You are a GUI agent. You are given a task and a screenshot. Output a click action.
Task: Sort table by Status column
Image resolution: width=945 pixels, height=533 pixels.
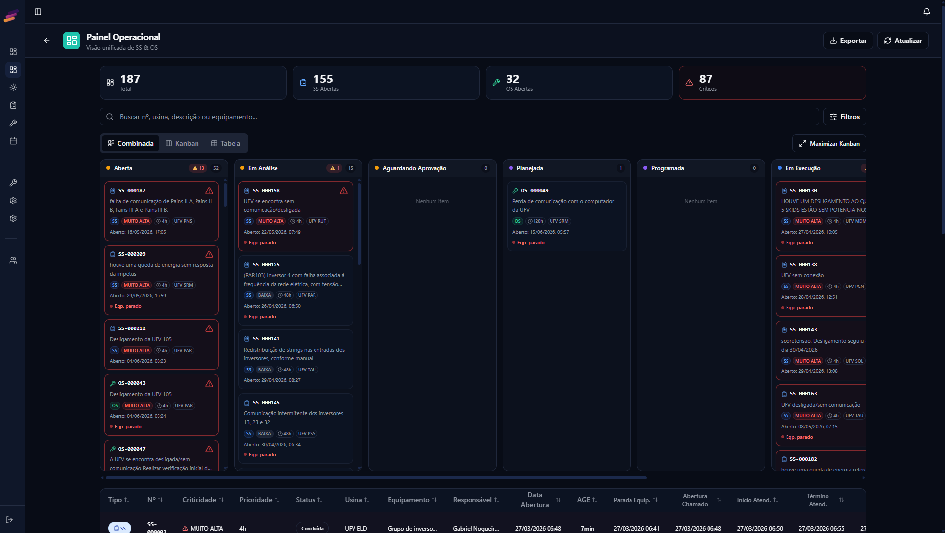coord(309,500)
